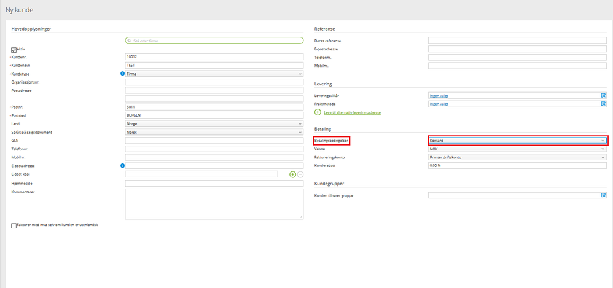
Task: Add another E-post kopi with plus icon
Action: 293,174
